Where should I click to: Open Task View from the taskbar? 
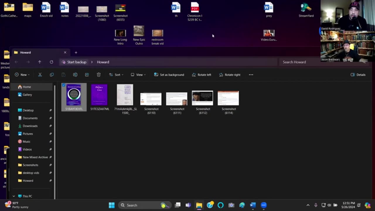[x=178, y=205]
